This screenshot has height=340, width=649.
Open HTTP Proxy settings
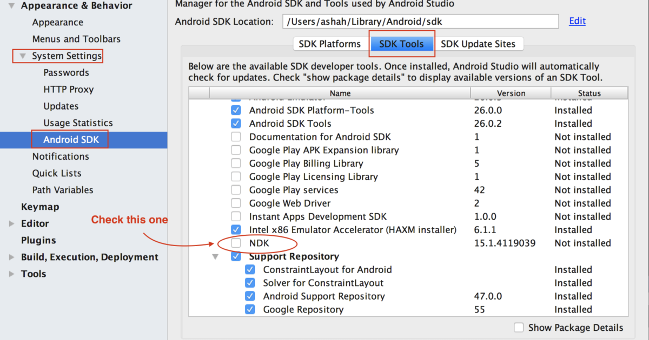pos(68,90)
